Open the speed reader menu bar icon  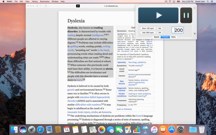(x=166, y=1)
